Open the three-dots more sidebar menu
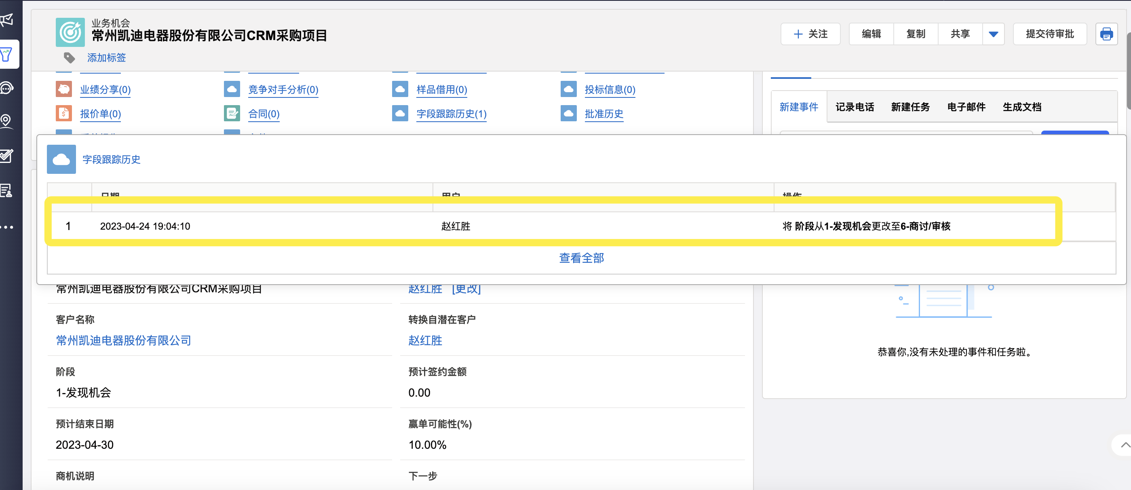 [7, 227]
